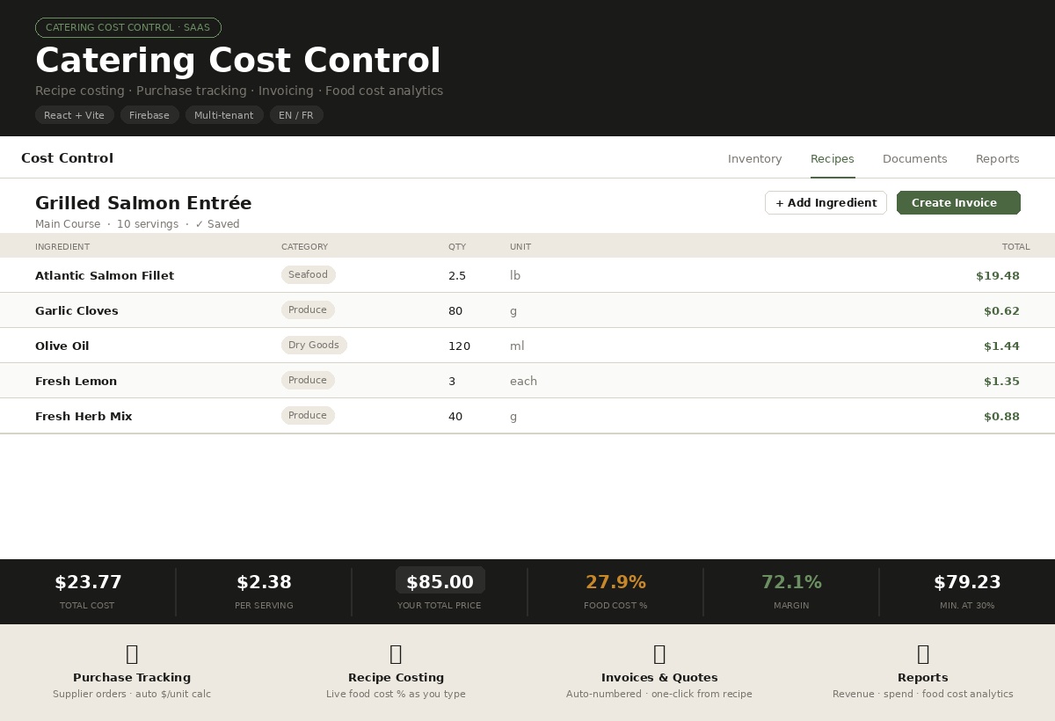Click quantity 80 for Garlic Cloves
Viewport: 1055px width, 721px height.
pos(455,310)
